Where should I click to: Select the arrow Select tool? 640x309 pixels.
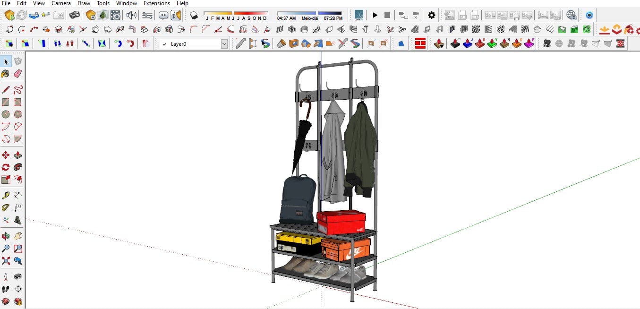point(6,62)
